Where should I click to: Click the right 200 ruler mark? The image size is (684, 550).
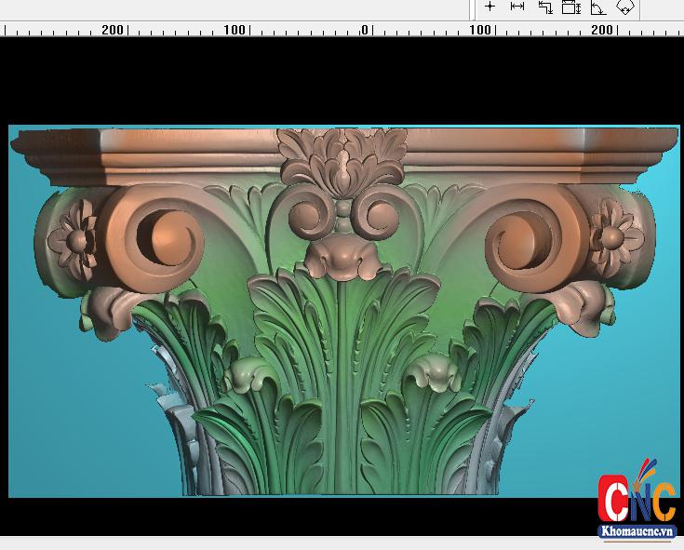602,30
